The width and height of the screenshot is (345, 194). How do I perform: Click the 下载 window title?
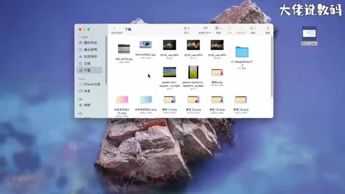pyautogui.click(x=128, y=29)
